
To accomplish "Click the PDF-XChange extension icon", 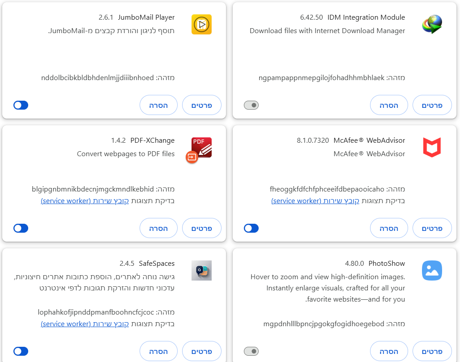I will point(200,148).
